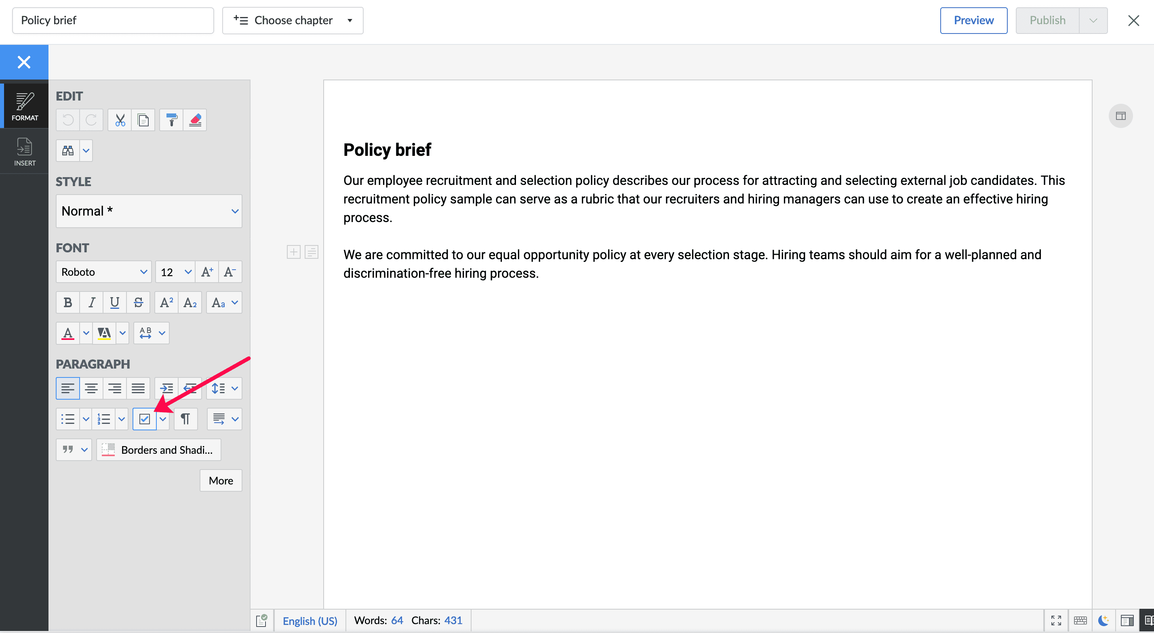Switch to the INSERT tab

pyautogui.click(x=24, y=152)
